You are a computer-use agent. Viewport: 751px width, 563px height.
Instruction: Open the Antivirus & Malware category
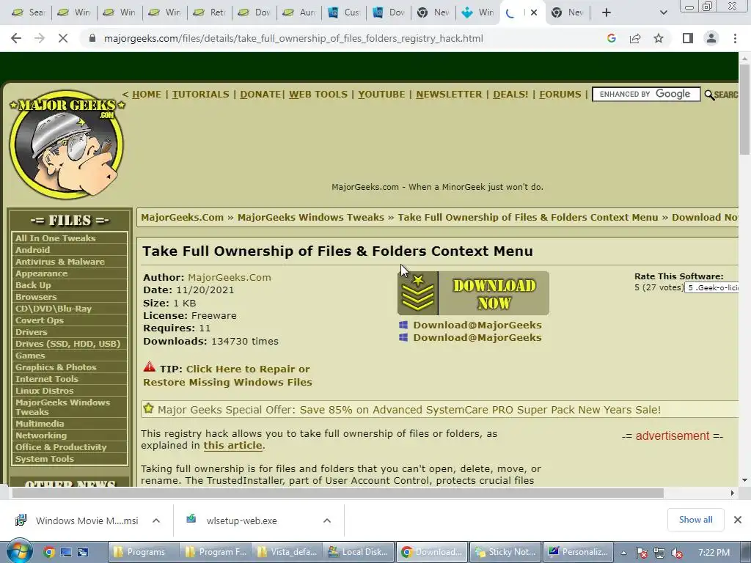point(60,262)
